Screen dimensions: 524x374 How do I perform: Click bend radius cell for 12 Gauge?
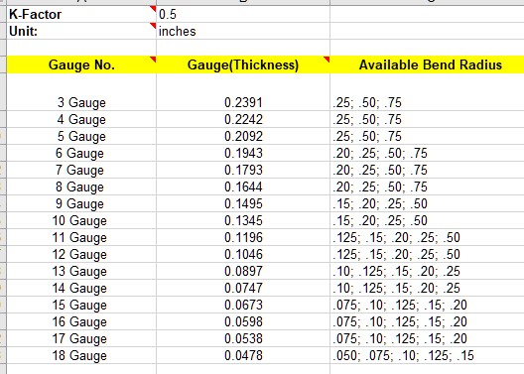427,254
